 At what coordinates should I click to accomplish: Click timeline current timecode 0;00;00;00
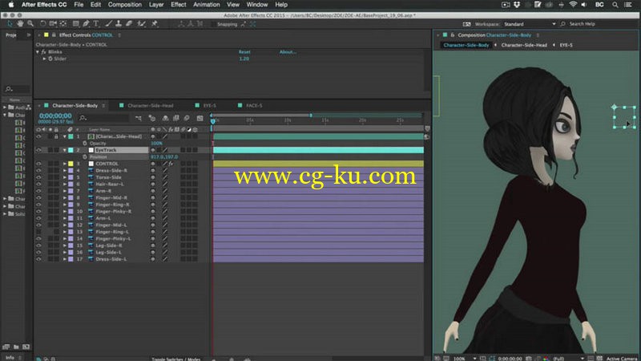click(55, 116)
